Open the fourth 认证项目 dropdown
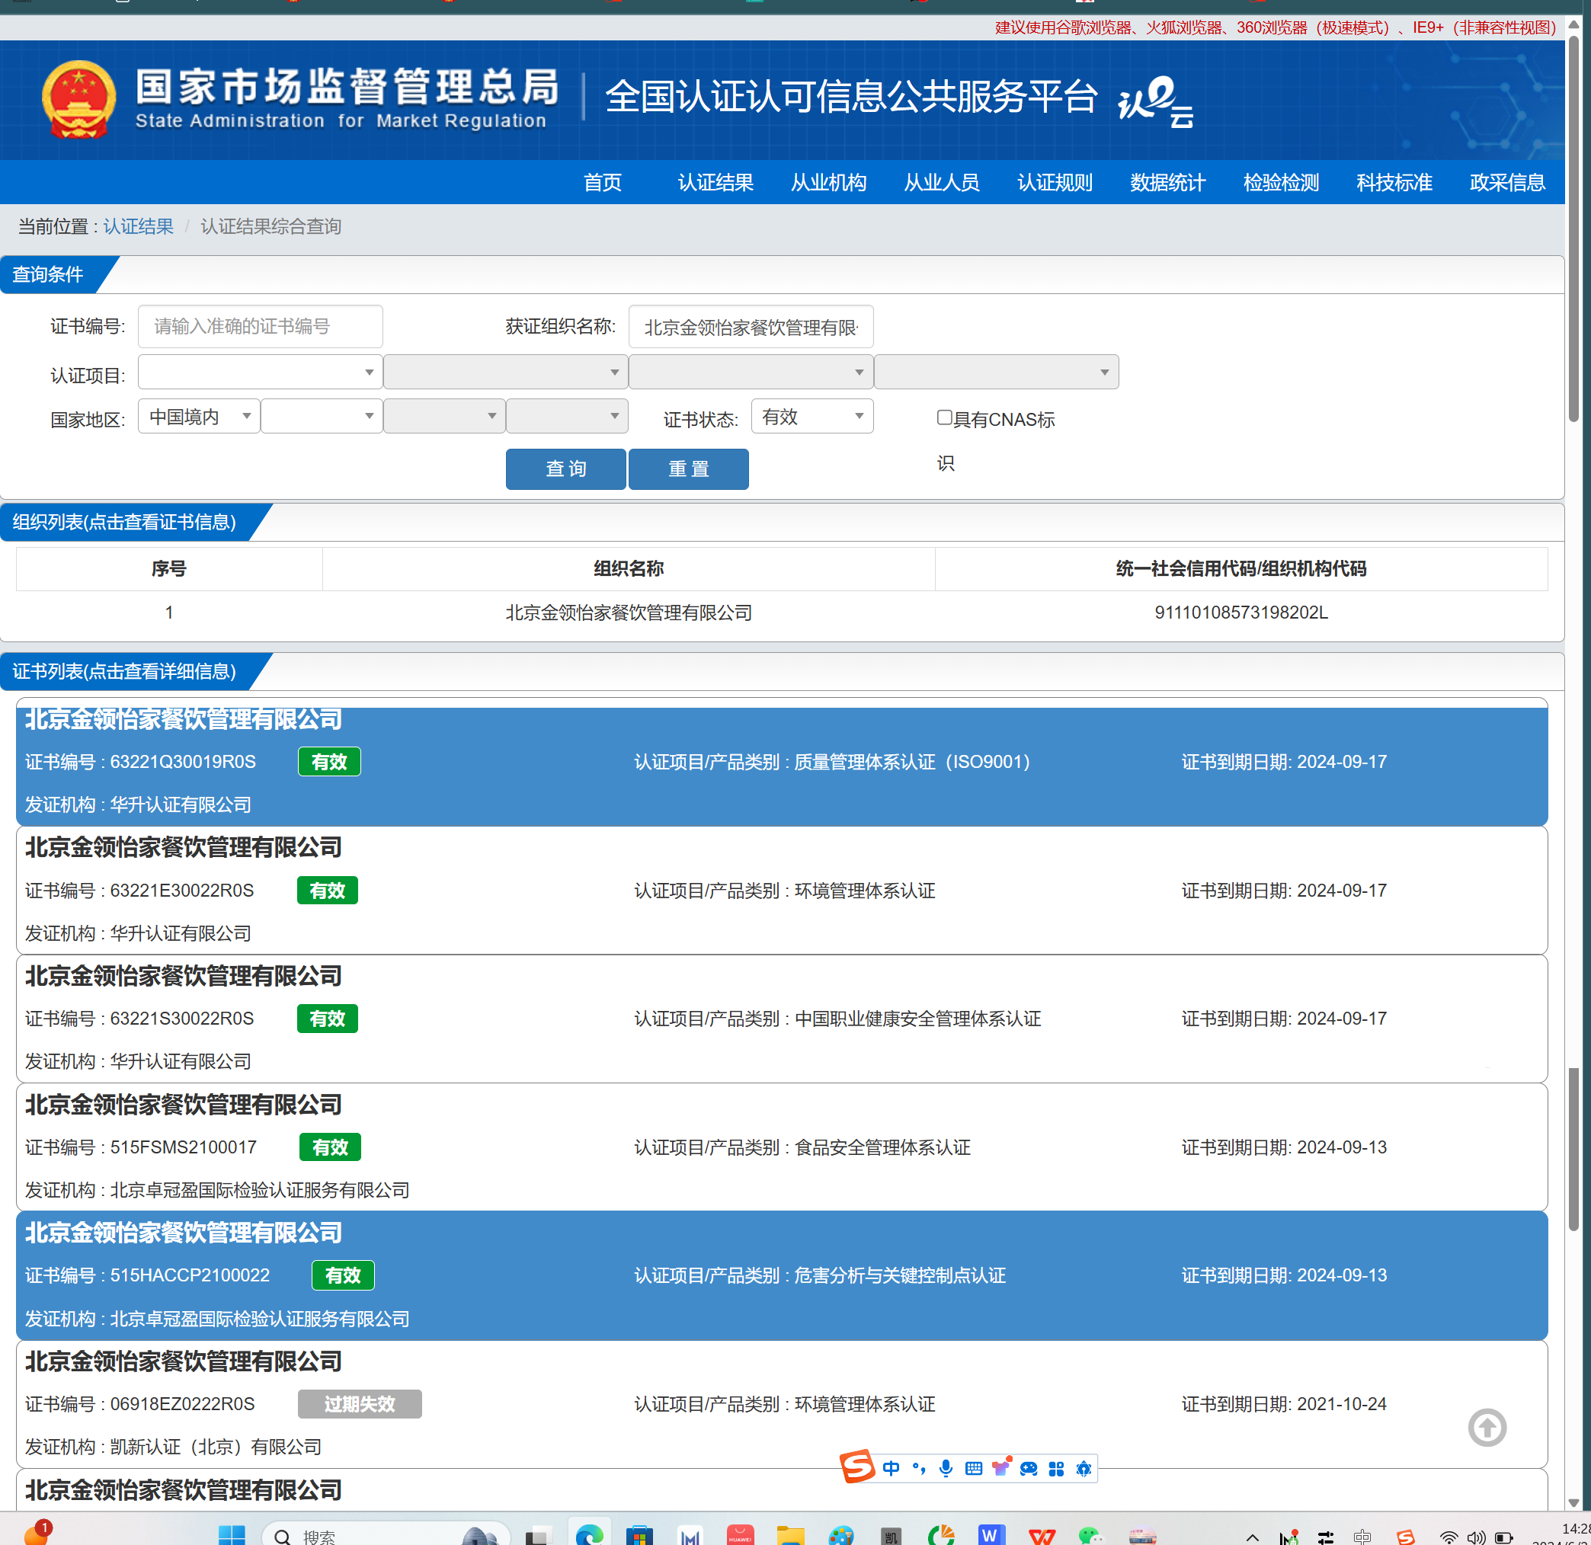1591x1545 pixels. point(996,372)
